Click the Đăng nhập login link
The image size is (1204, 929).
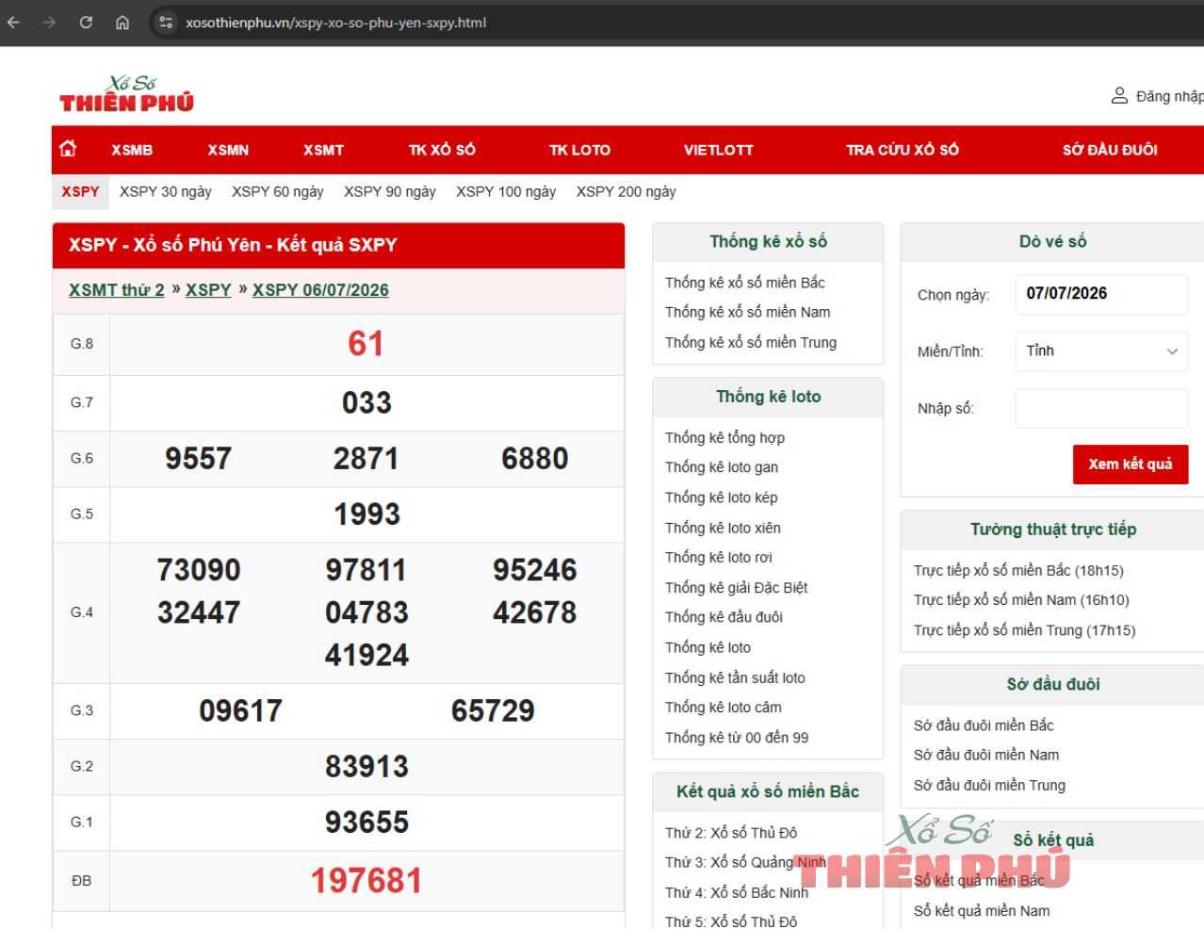(1169, 96)
